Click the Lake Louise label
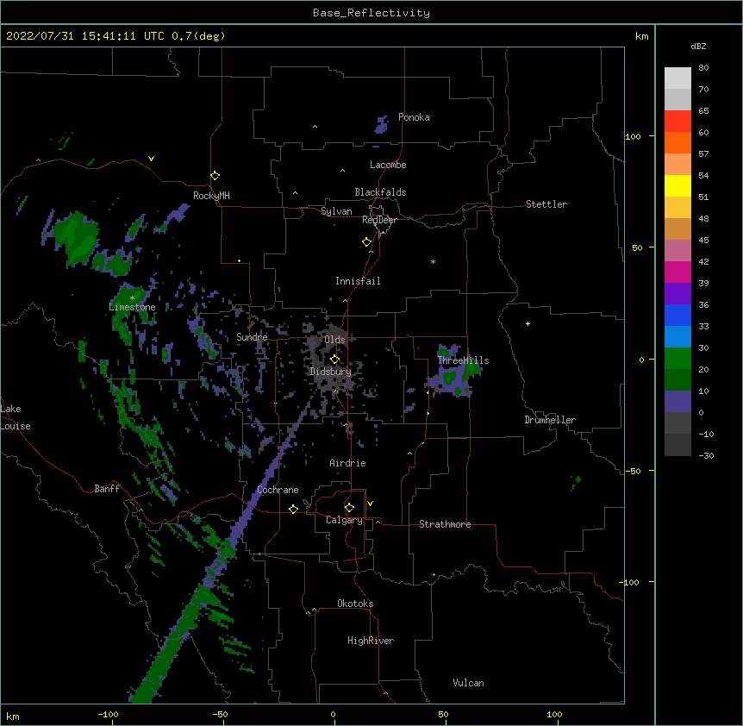Viewport: 743px width, 726px height. click(x=16, y=417)
